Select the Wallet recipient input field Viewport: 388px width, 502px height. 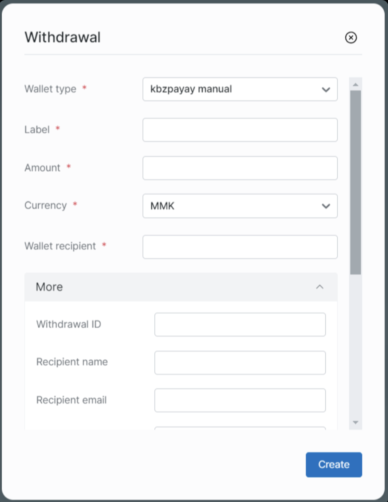[x=240, y=247]
